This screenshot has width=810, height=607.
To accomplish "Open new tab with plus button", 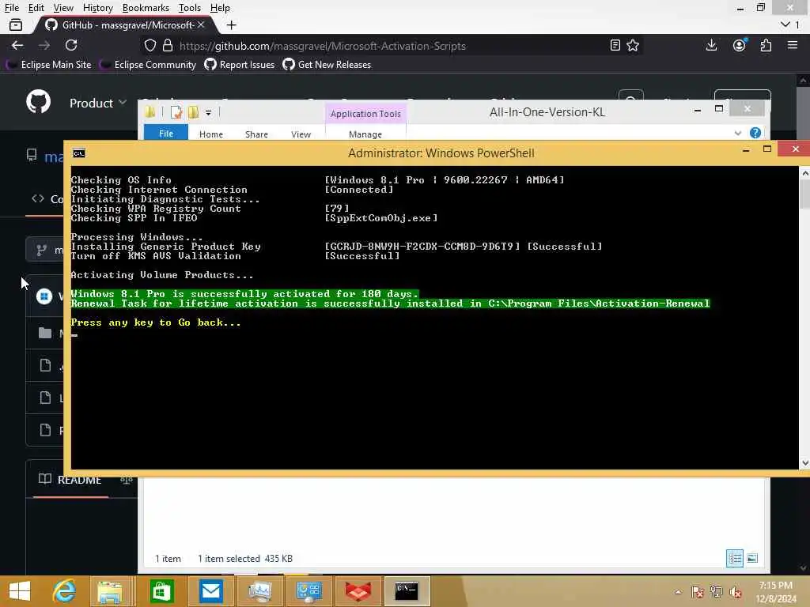I will pyautogui.click(x=232, y=25).
